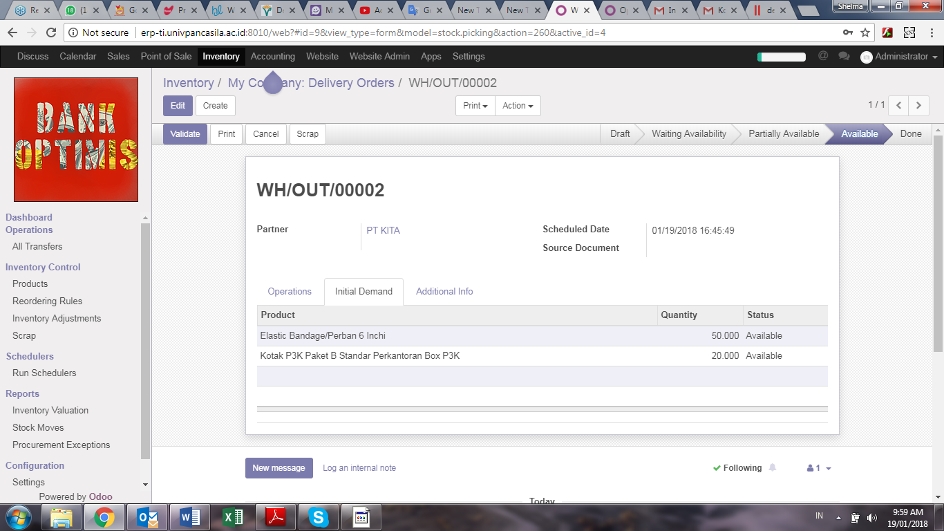Image resolution: width=944 pixels, height=531 pixels.
Task: Expand the Administrator user menu
Action: pyautogui.click(x=899, y=57)
